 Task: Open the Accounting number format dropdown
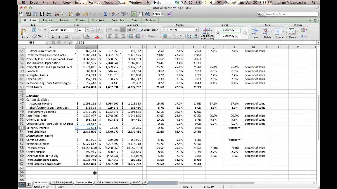click(197, 30)
